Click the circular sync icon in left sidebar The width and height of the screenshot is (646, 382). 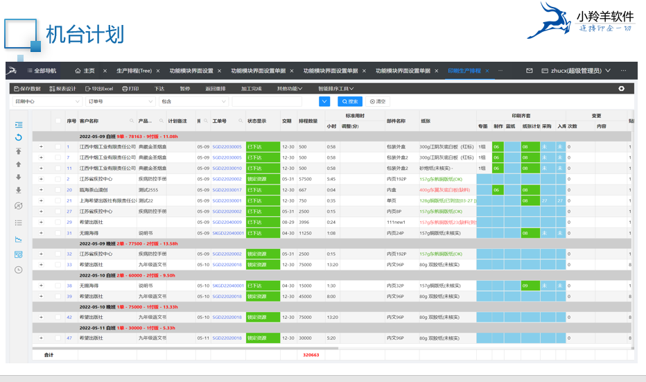pos(19,206)
